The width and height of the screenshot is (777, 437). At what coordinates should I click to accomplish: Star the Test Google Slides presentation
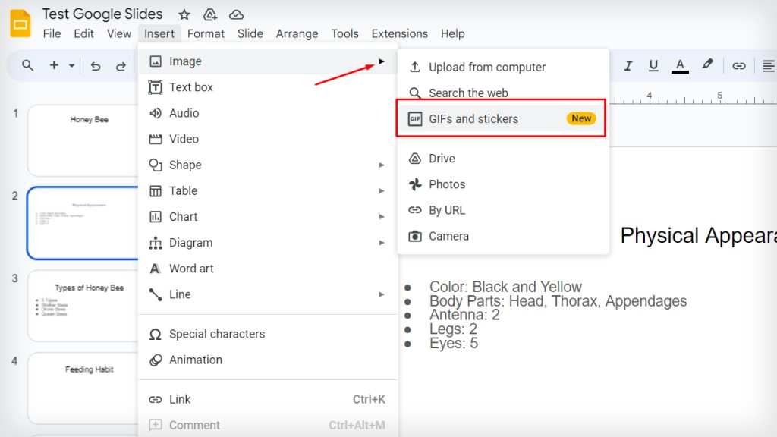click(184, 14)
